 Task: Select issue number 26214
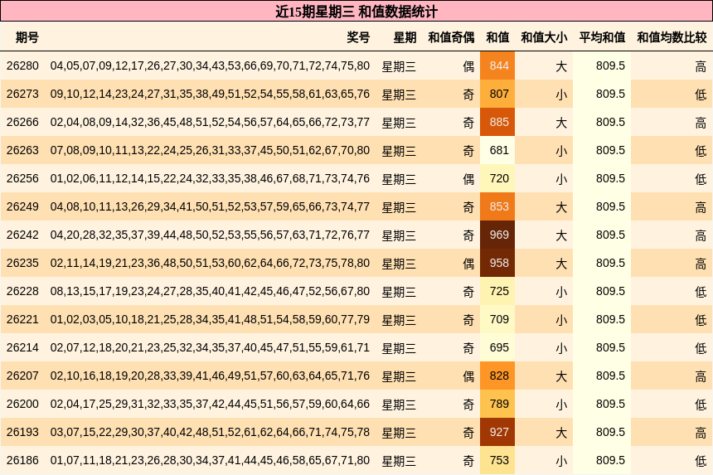tap(22, 347)
